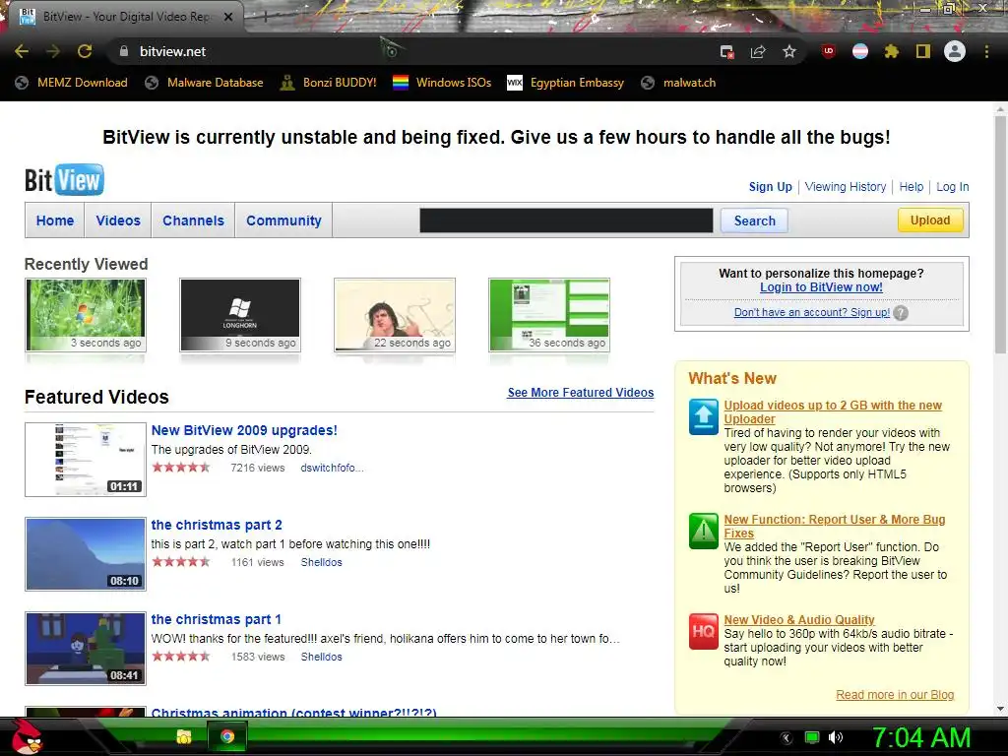Click Read more in our Blog
Viewport: 1008px width, 756px height.
click(895, 695)
